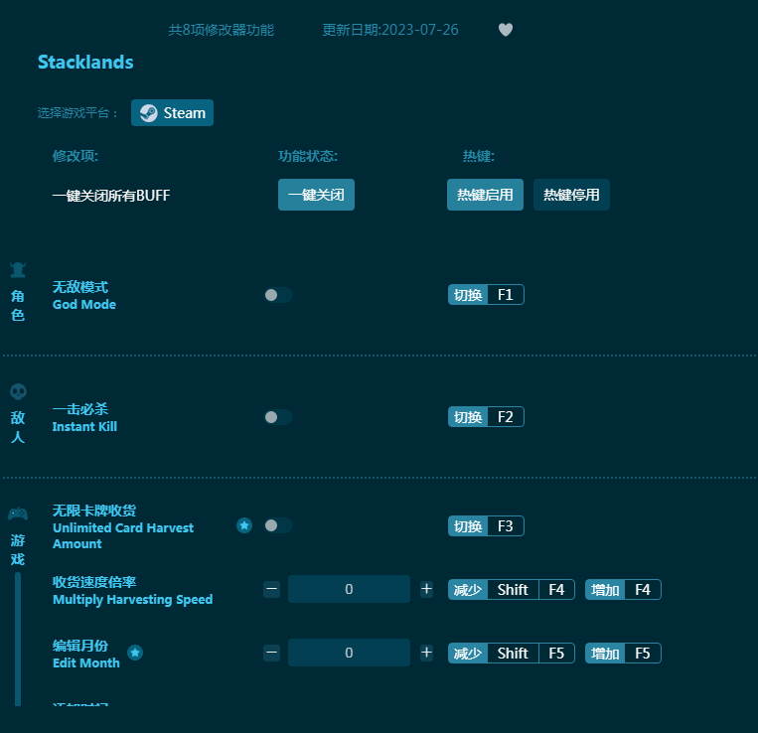Viewport: 758px width, 733px height.
Task: Click 共8项修改器功能 text
Action: click(221, 30)
